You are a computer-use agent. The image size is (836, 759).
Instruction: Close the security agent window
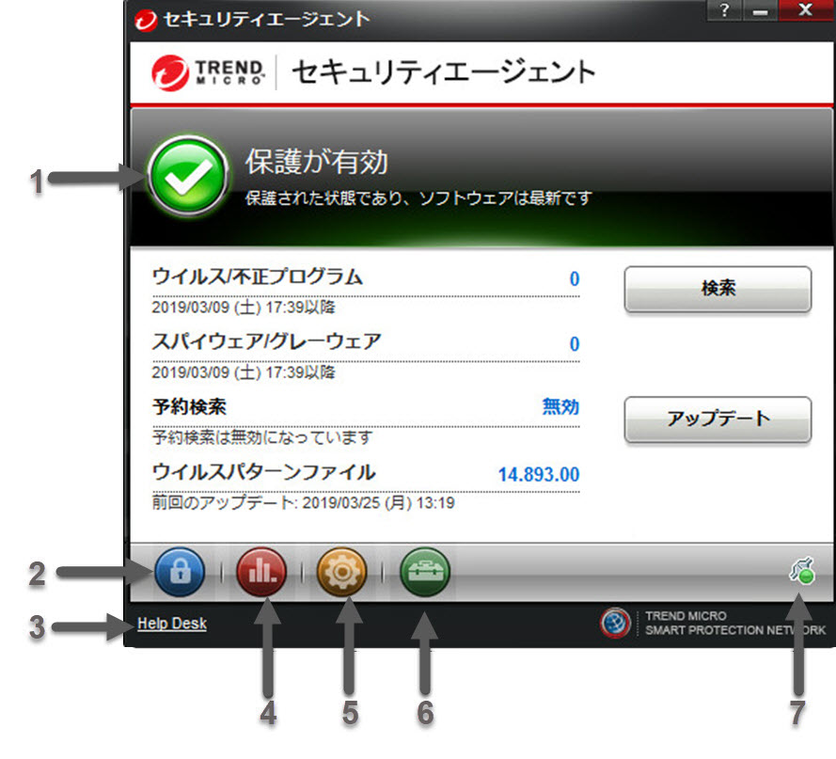click(805, 9)
